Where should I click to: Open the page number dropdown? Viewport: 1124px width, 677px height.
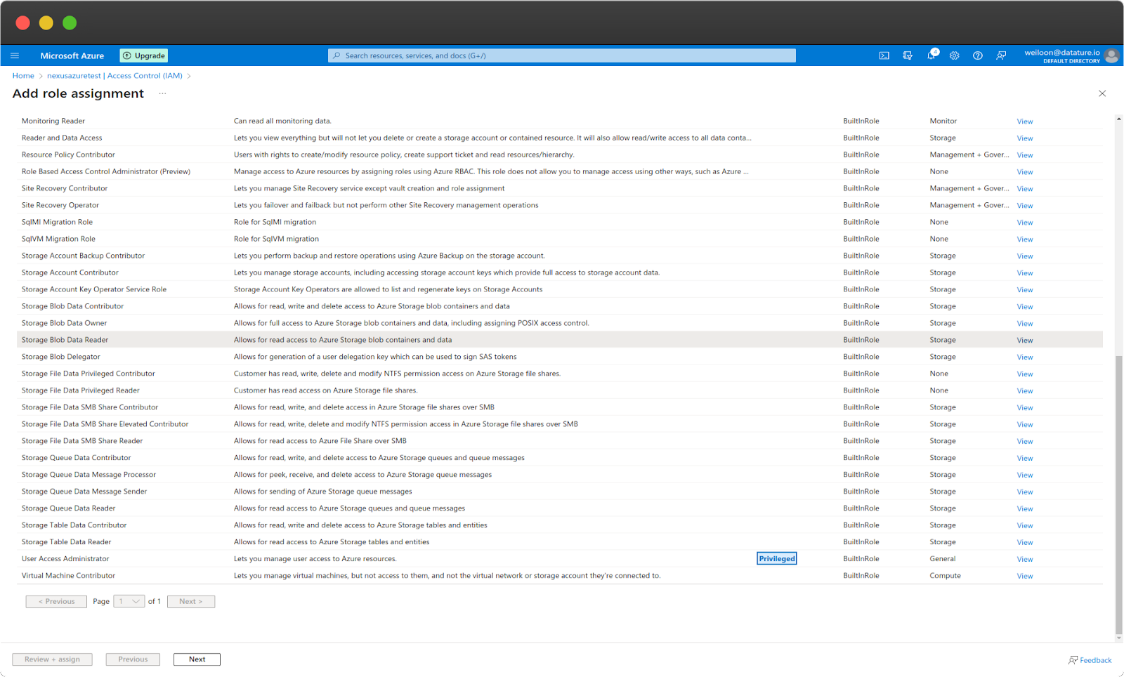[x=129, y=601]
